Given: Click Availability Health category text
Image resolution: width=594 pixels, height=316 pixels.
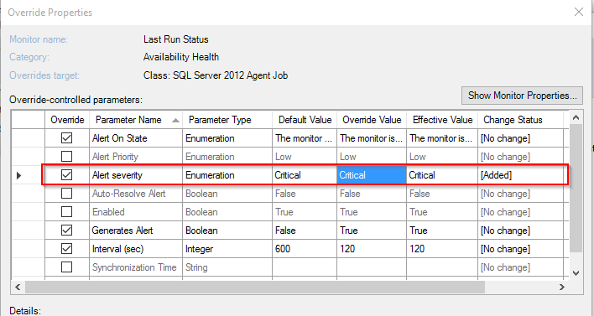Looking at the screenshot, I should click(181, 57).
